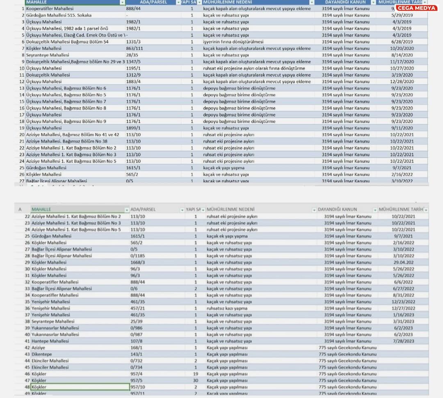This screenshot has width=443, height=398.
Task: Open ADA/PARSEL filter dropdown in upper table
Action: (178, 2)
